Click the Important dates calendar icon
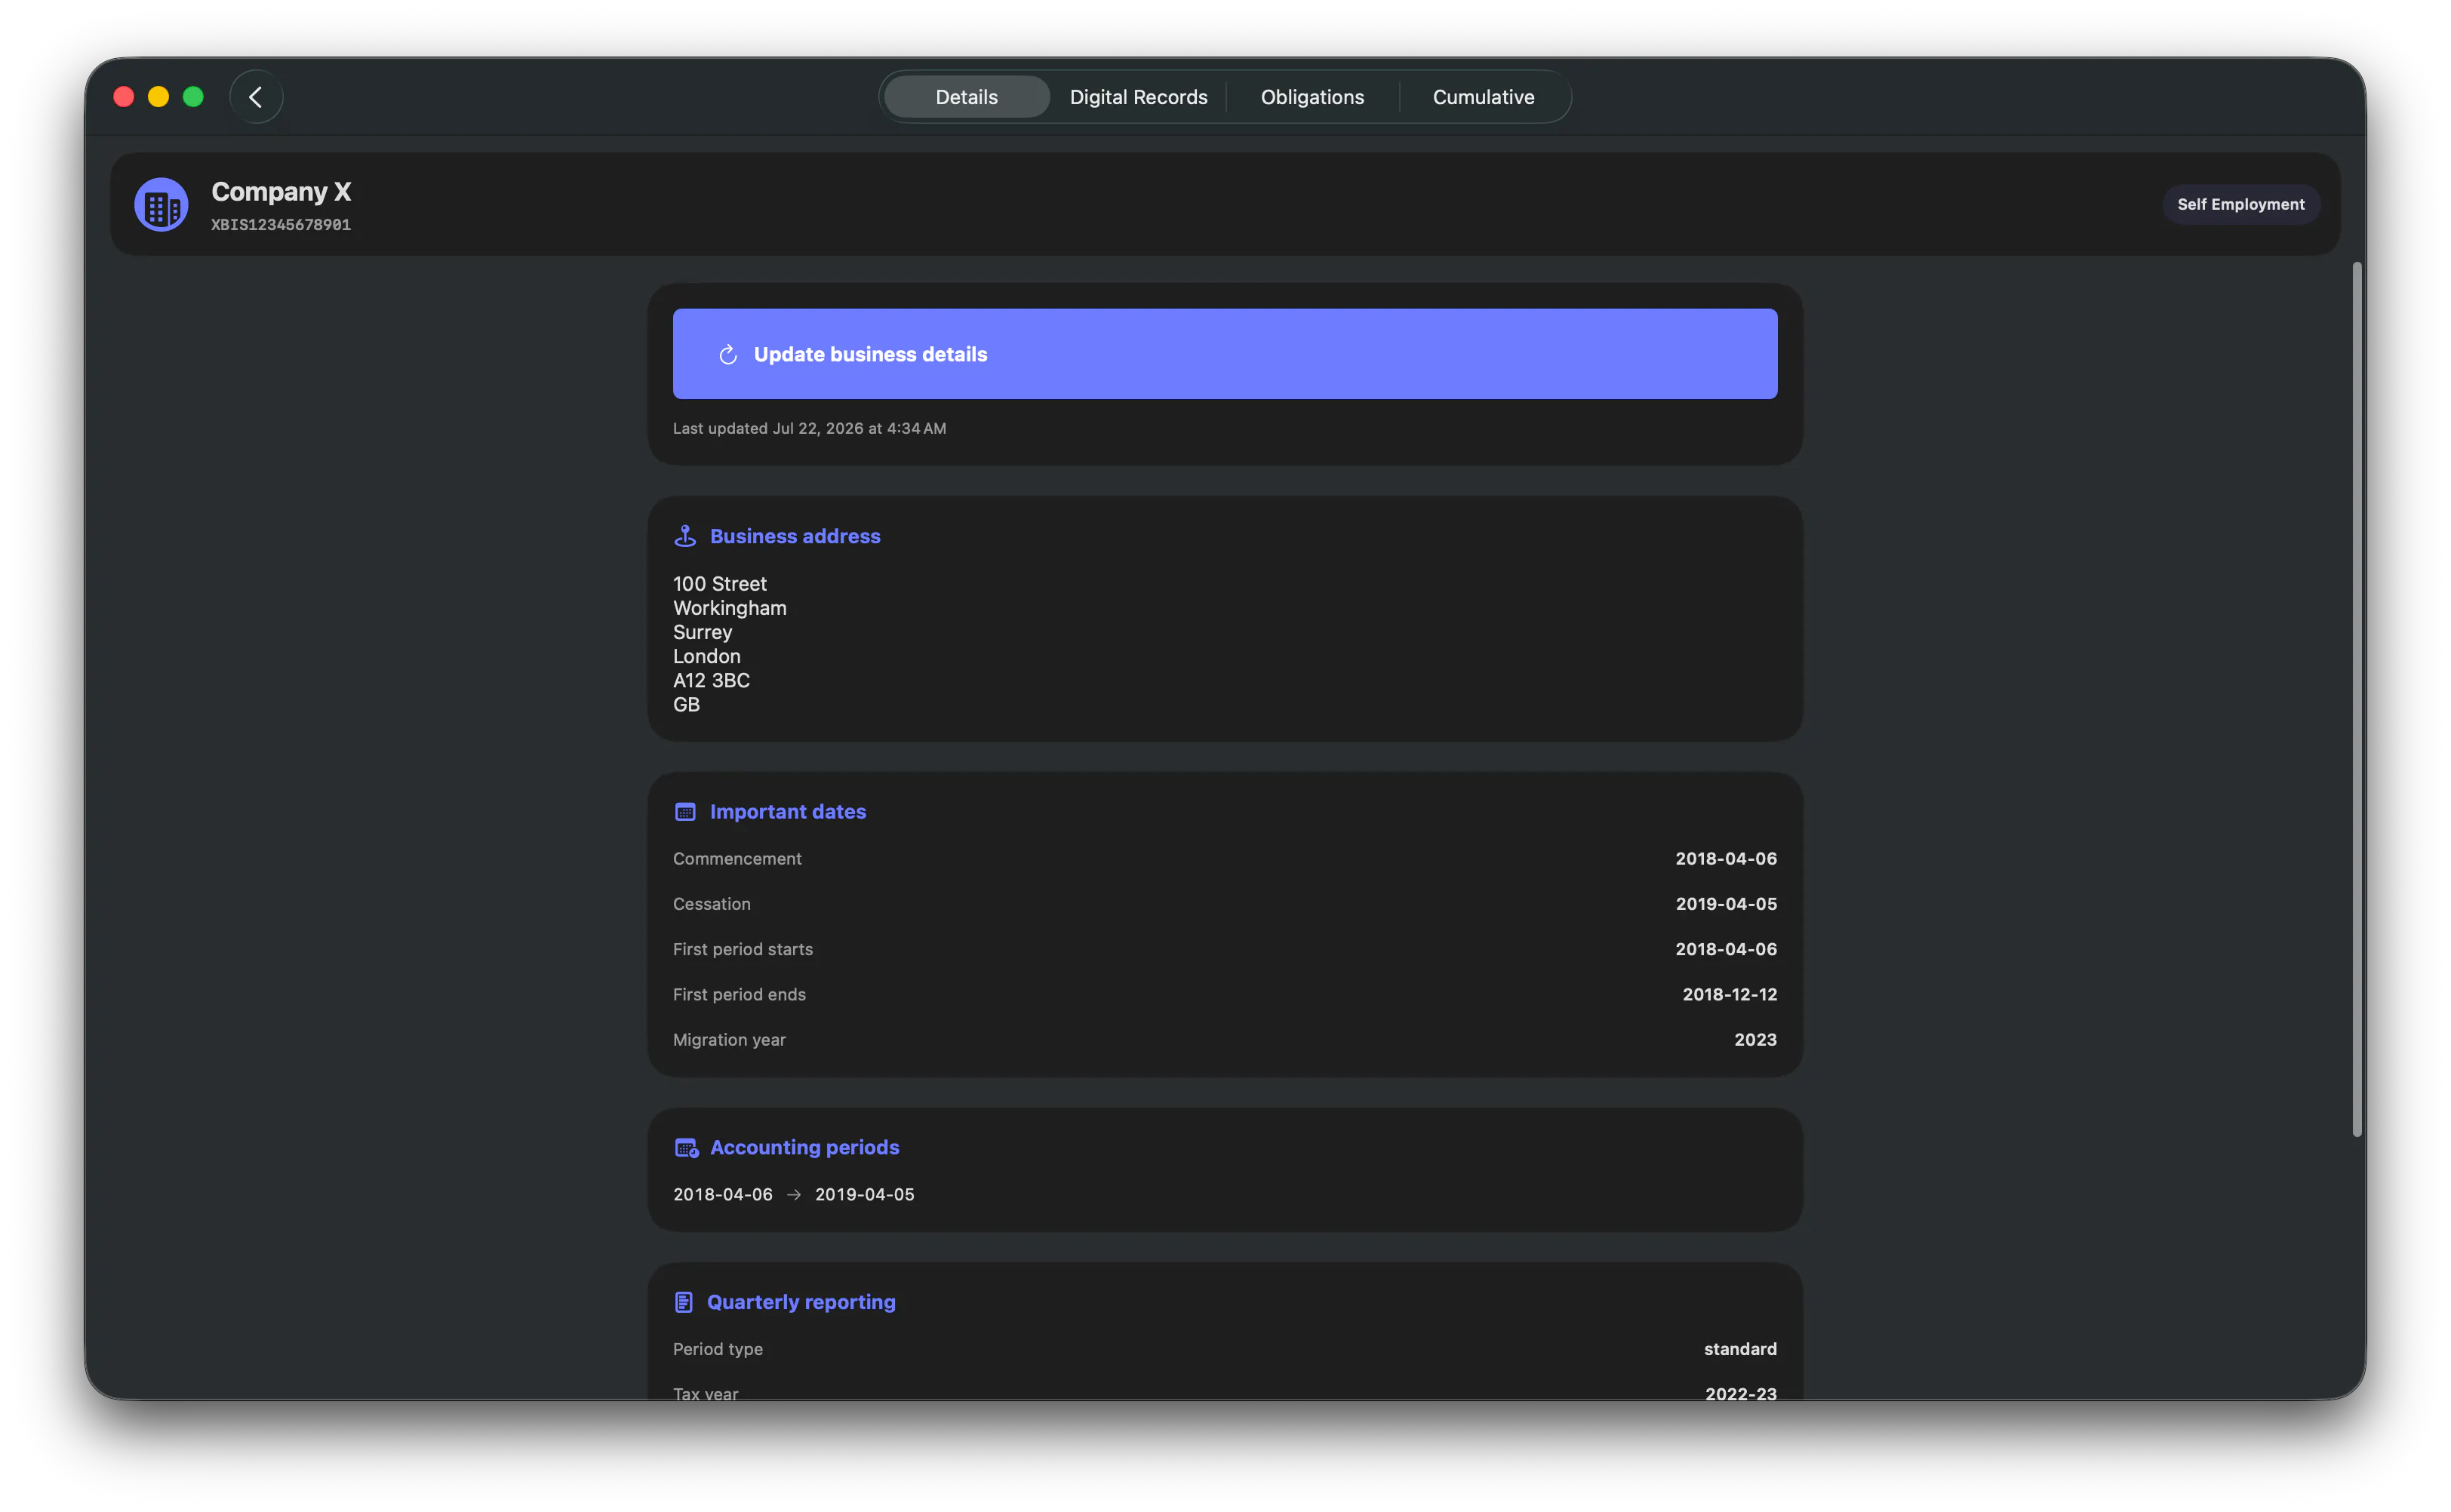The width and height of the screenshot is (2451, 1512). [685, 812]
